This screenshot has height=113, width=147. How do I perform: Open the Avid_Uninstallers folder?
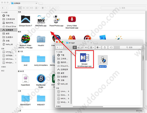pos(41,59)
